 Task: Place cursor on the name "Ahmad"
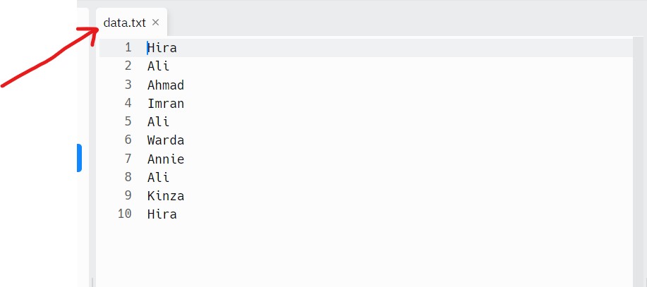[166, 85]
